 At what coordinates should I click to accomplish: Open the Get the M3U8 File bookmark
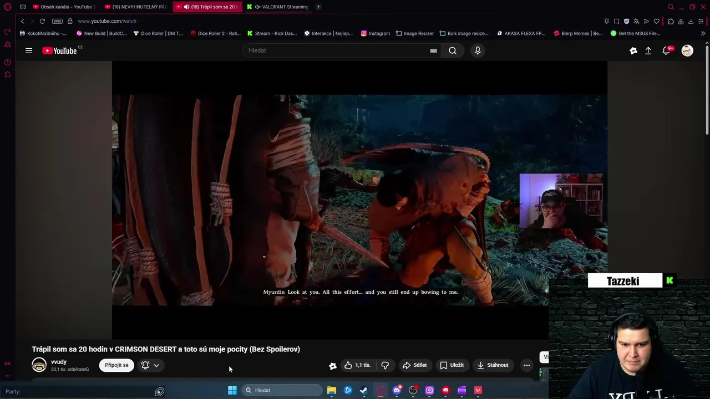635,33
